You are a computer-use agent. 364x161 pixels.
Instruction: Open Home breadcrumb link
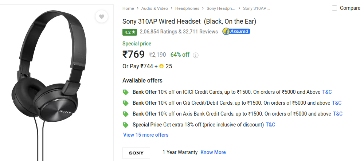tap(128, 8)
